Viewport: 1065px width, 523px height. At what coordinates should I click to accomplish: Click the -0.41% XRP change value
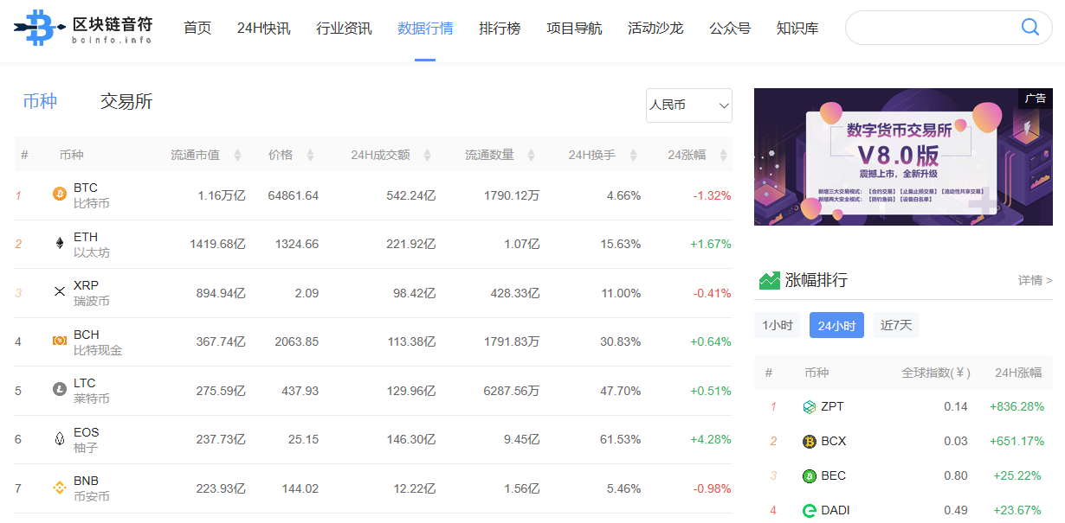pyautogui.click(x=713, y=293)
